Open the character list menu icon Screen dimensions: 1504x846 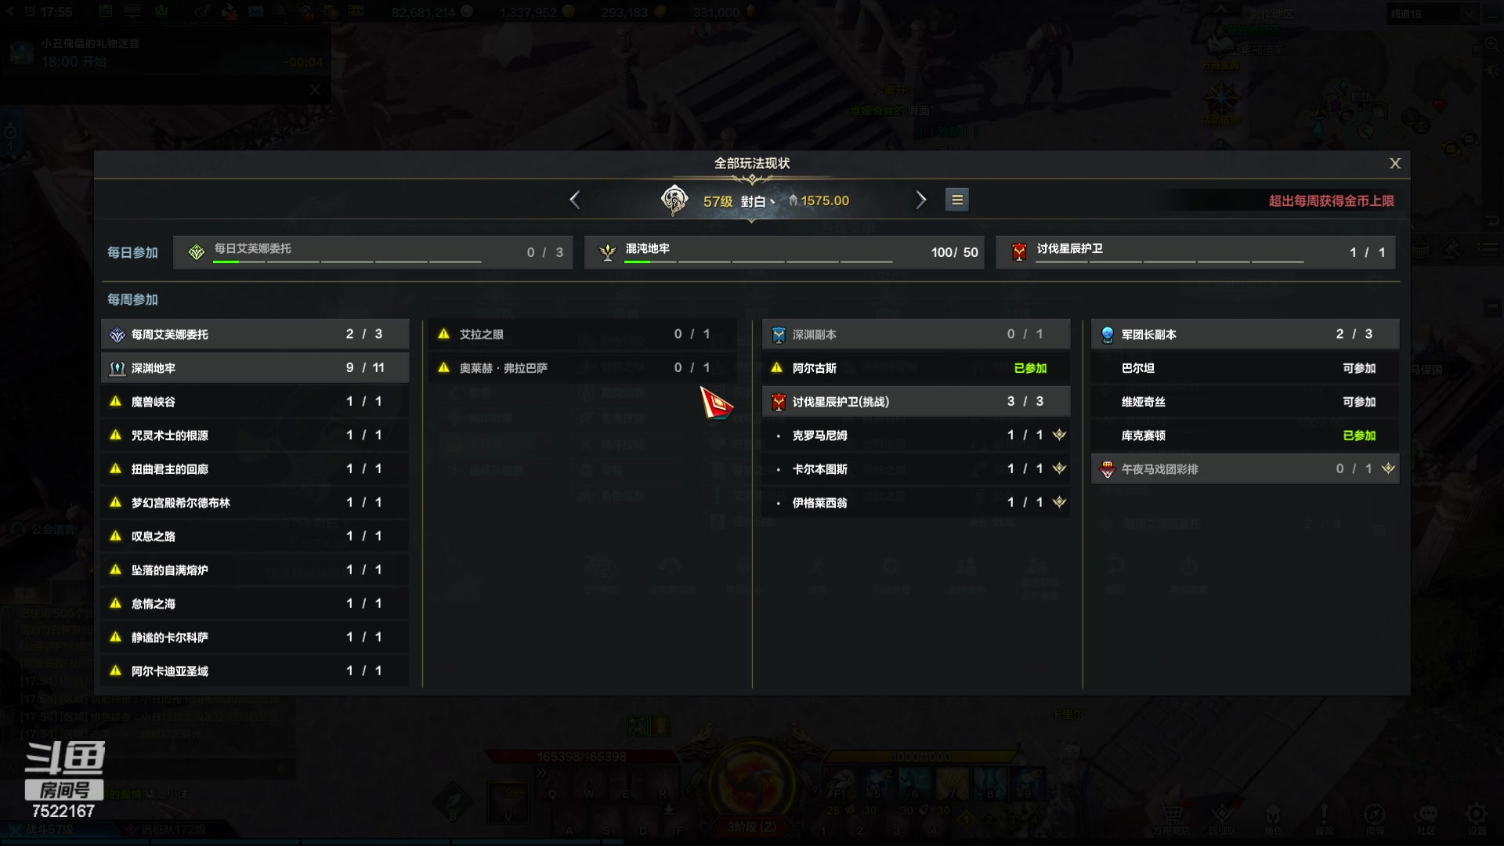point(957,201)
